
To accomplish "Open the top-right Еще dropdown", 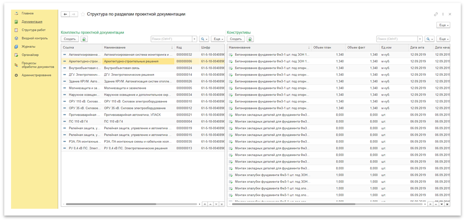I will 443,25.
